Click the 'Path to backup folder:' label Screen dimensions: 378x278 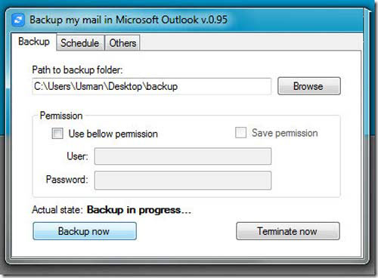click(x=77, y=69)
